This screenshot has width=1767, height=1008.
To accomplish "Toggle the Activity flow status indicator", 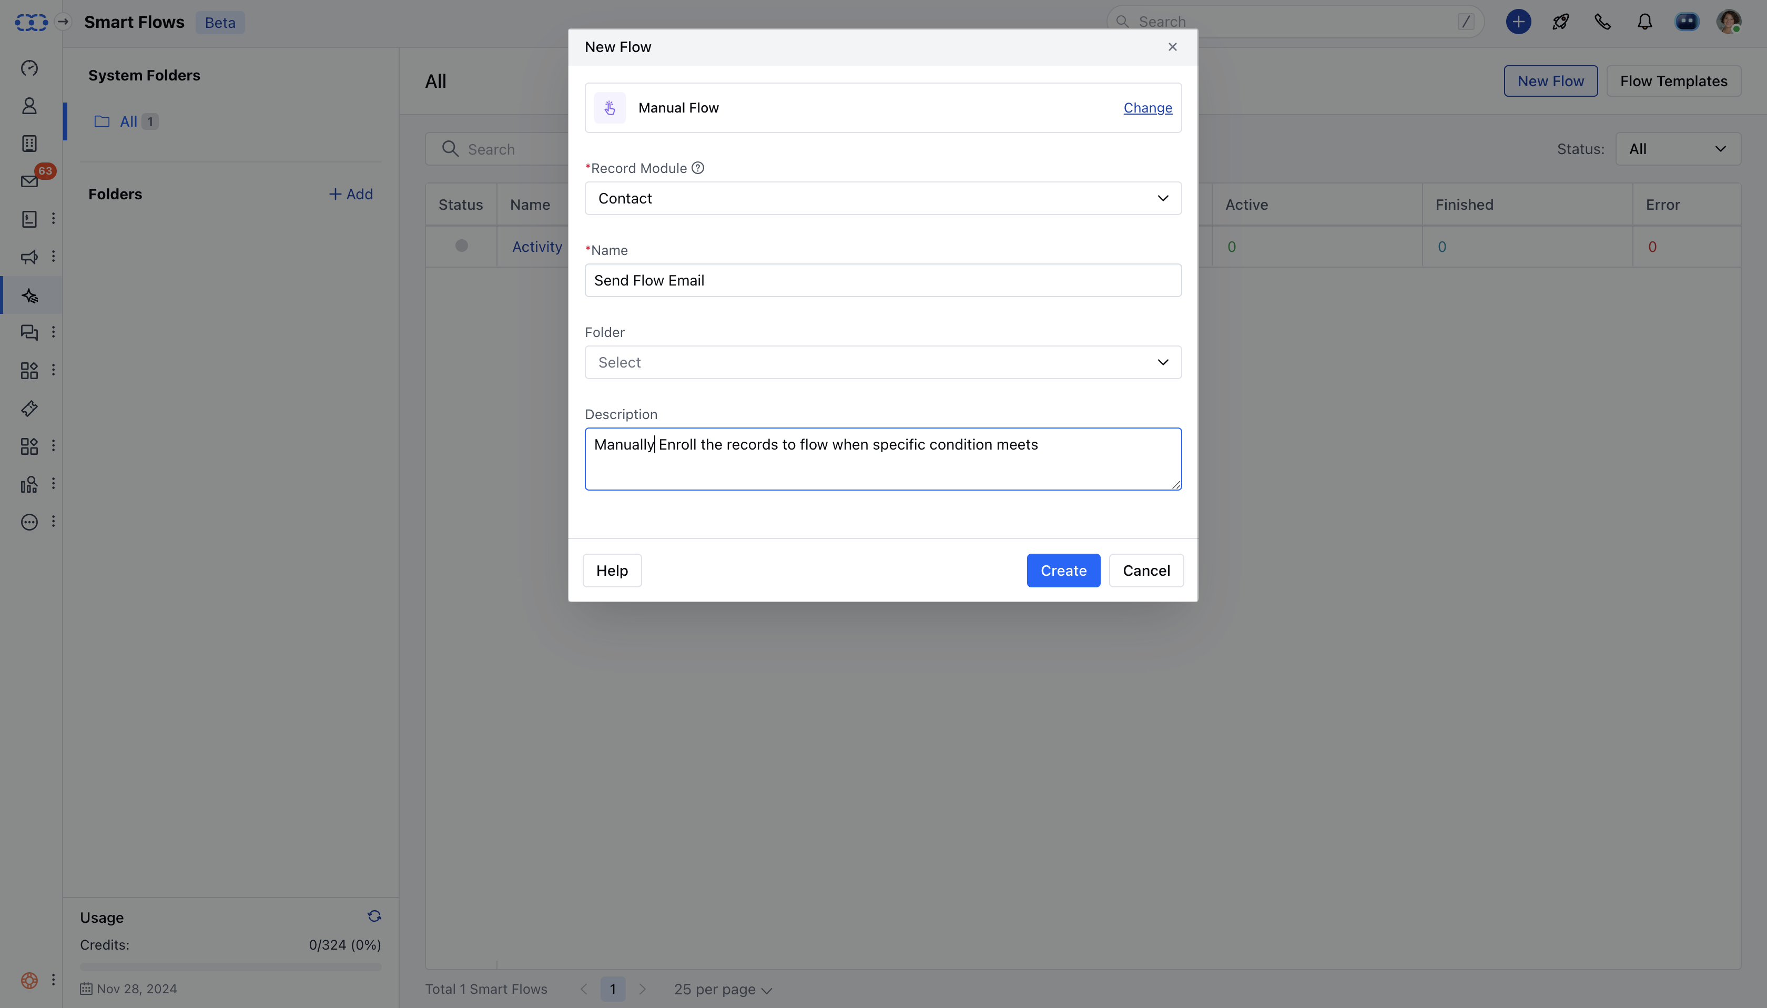I will [462, 247].
